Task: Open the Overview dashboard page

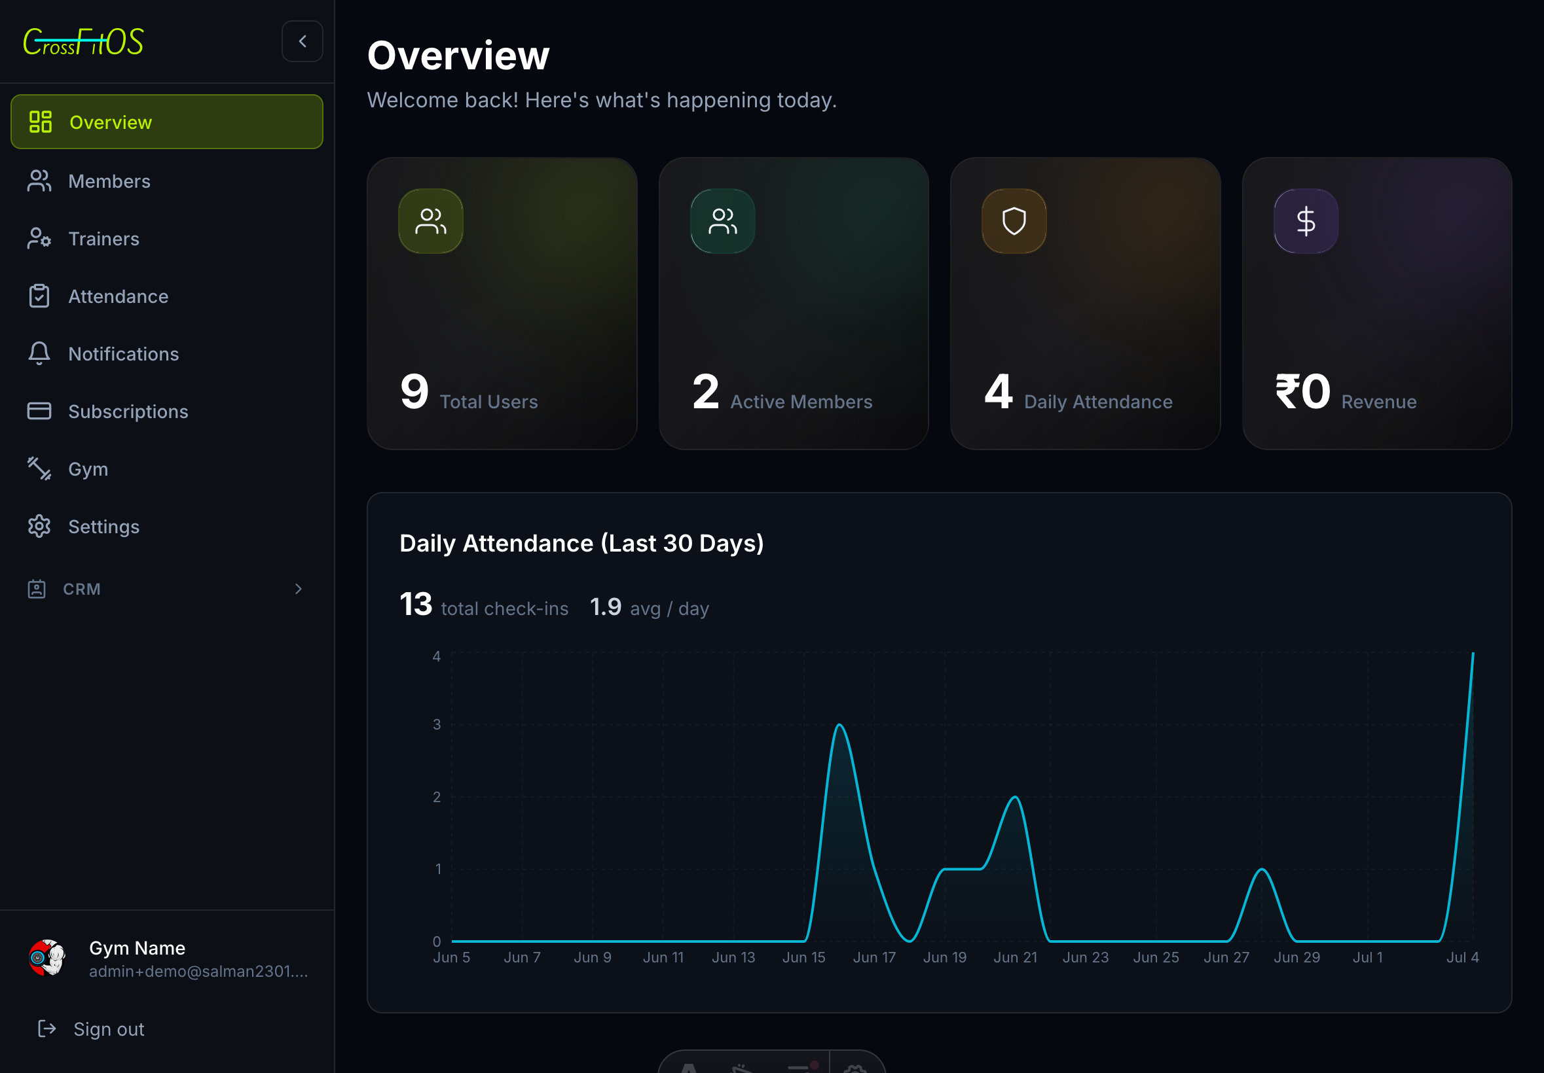Action: (x=167, y=122)
